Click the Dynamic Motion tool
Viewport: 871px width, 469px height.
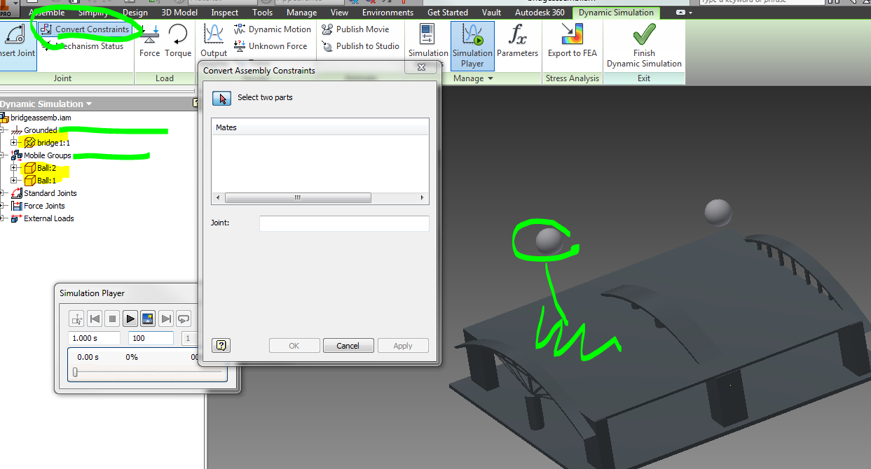[x=272, y=29]
